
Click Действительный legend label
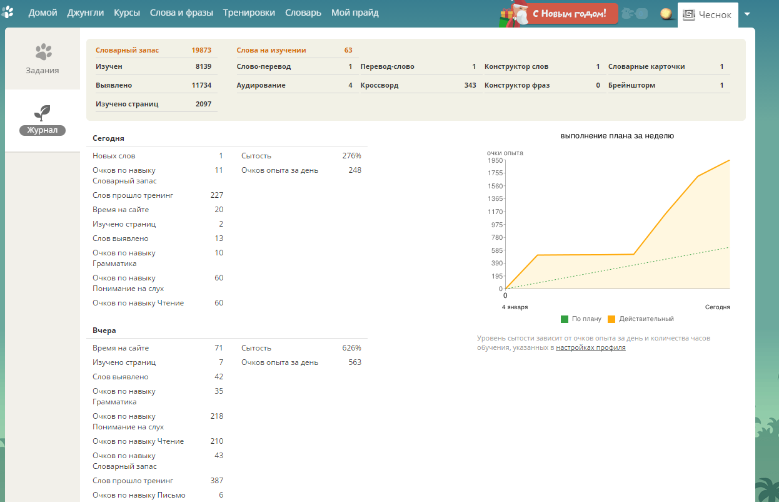click(646, 319)
